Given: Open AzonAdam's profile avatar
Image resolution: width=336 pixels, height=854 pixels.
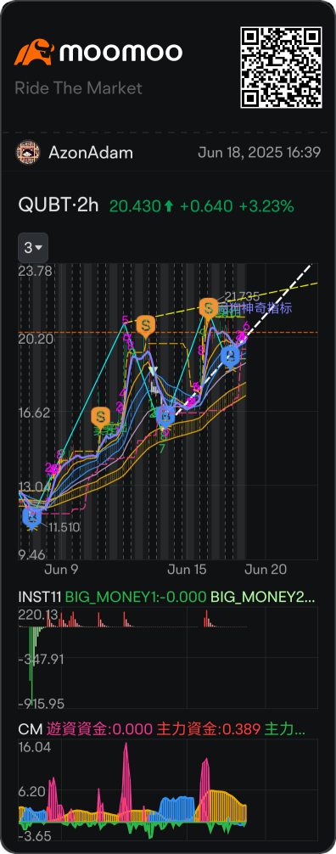Looking at the screenshot, I should (x=28, y=153).
